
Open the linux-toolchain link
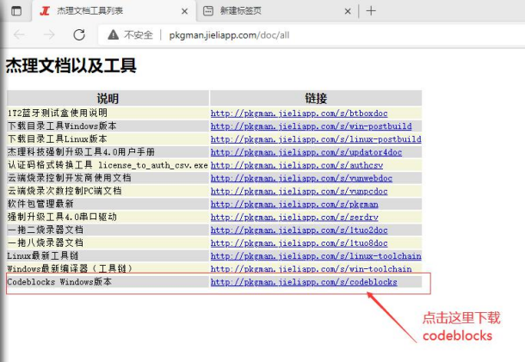[x=316, y=256]
